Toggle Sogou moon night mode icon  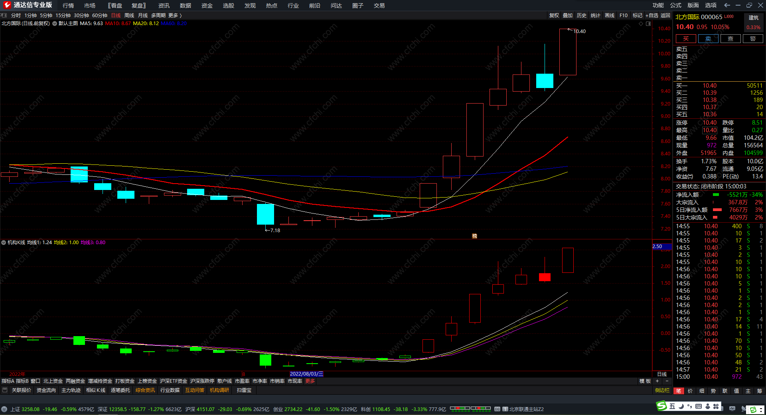(x=681, y=406)
